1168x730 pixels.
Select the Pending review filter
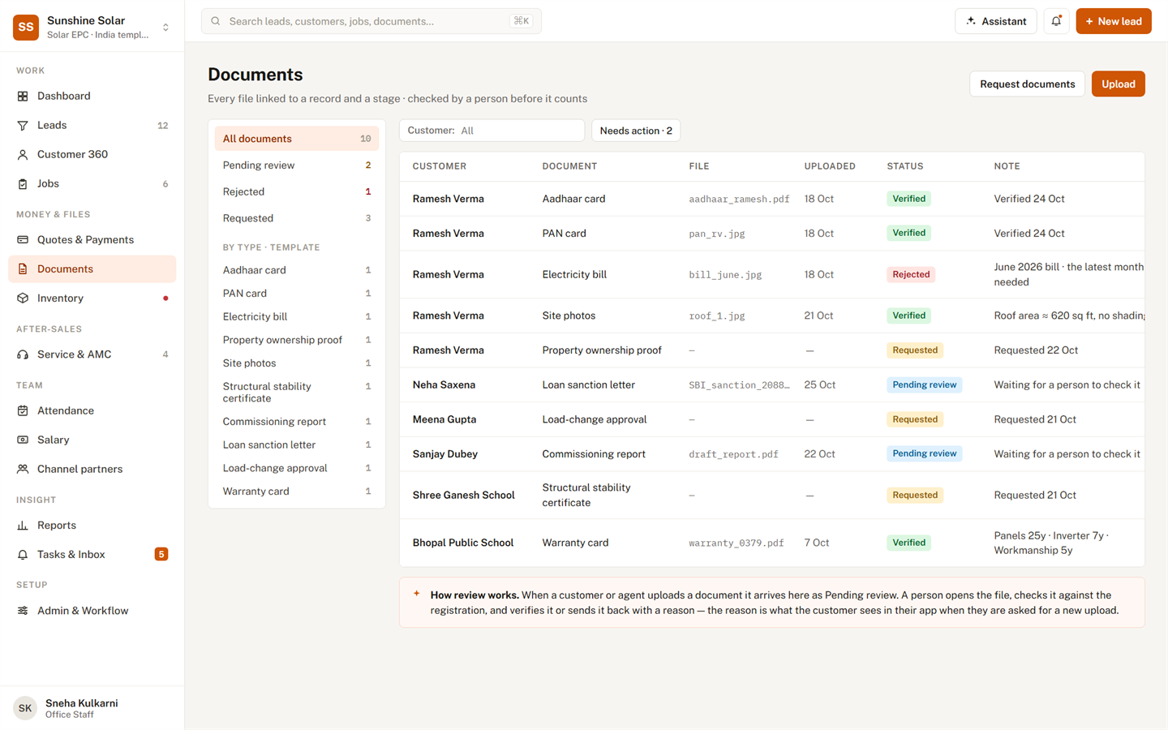[x=297, y=165]
